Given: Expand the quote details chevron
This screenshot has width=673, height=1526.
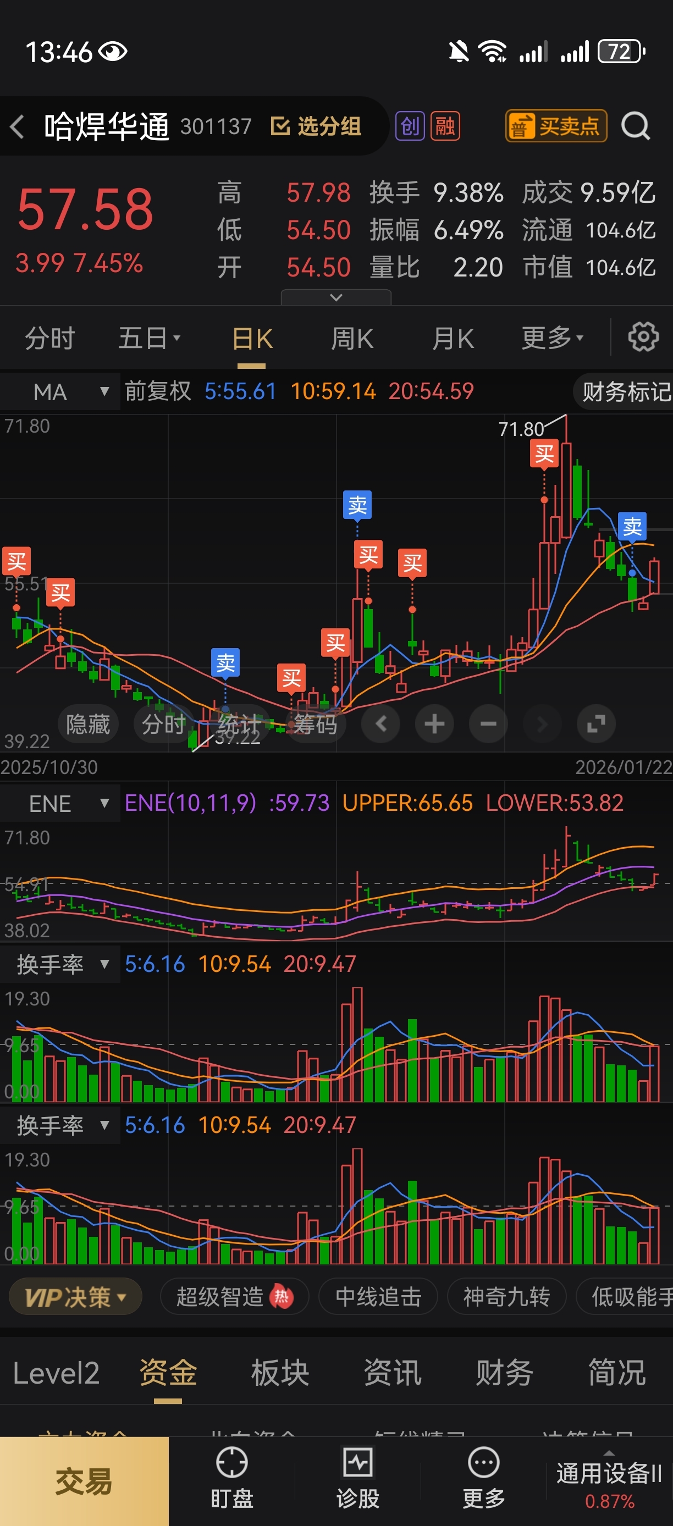Looking at the screenshot, I should pyautogui.click(x=336, y=297).
